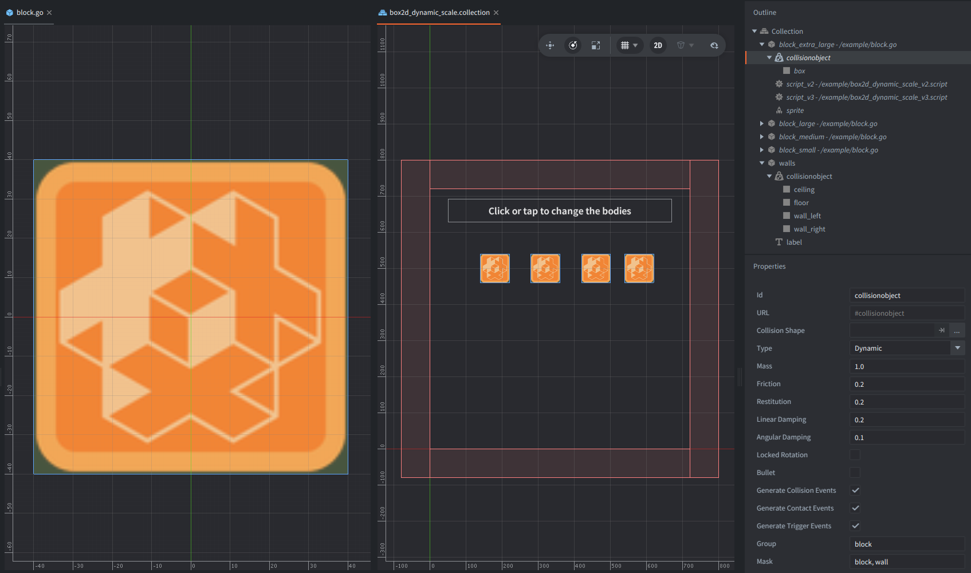The image size is (971, 573).
Task: Enable the Bullet checkbox
Action: [855, 473]
